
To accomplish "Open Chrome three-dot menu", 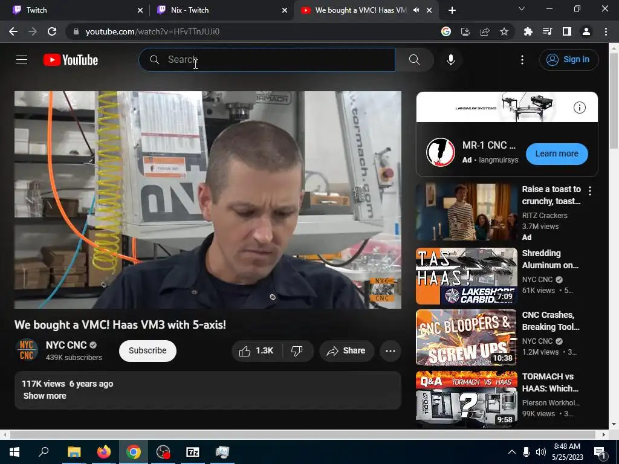I will click(x=606, y=31).
